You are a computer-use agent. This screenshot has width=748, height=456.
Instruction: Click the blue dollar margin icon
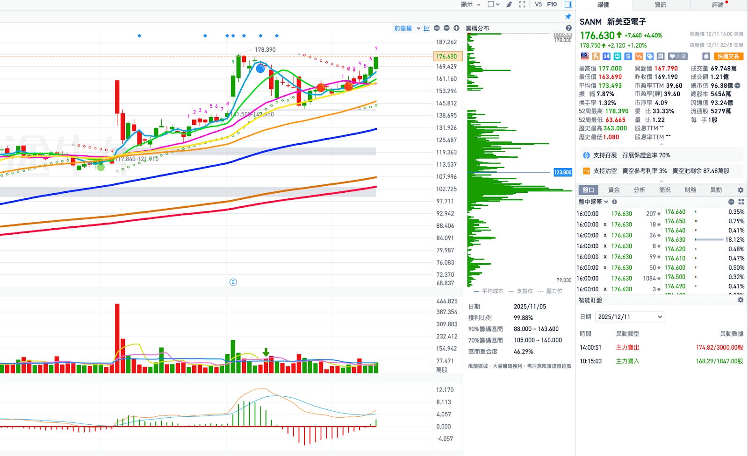(x=628, y=56)
